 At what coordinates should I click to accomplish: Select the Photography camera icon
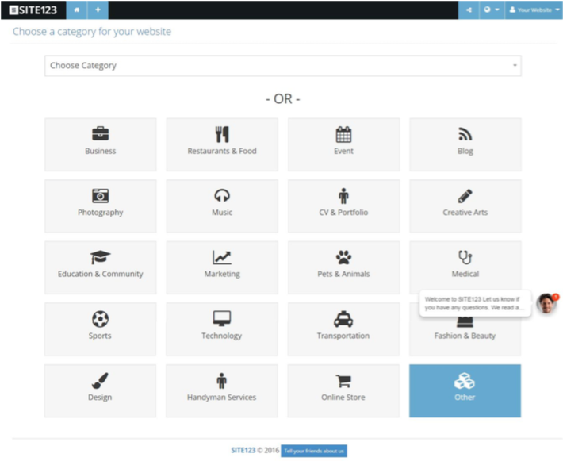point(100,196)
